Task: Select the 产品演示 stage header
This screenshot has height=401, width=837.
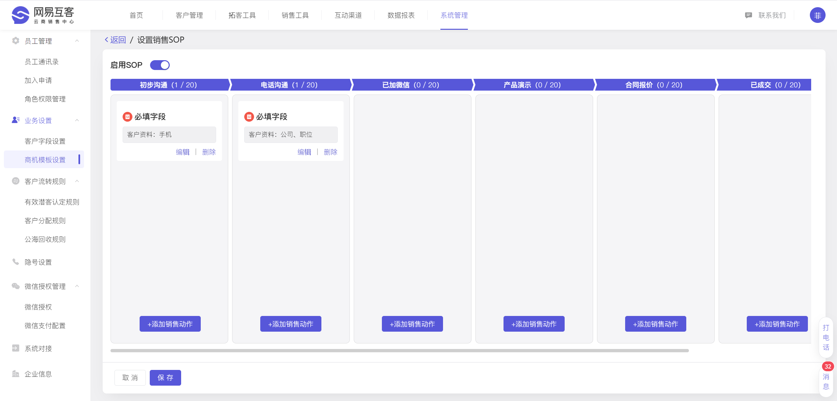Action: 534,85
